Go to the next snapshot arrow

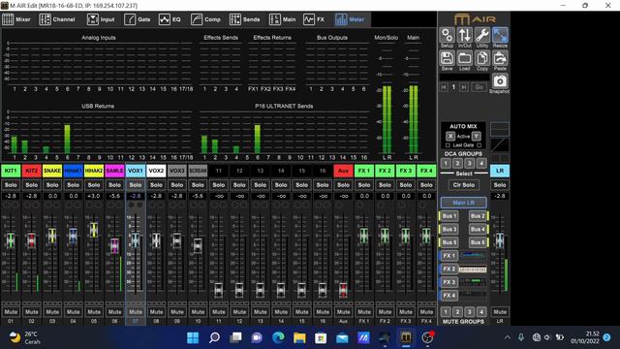[x=463, y=87]
